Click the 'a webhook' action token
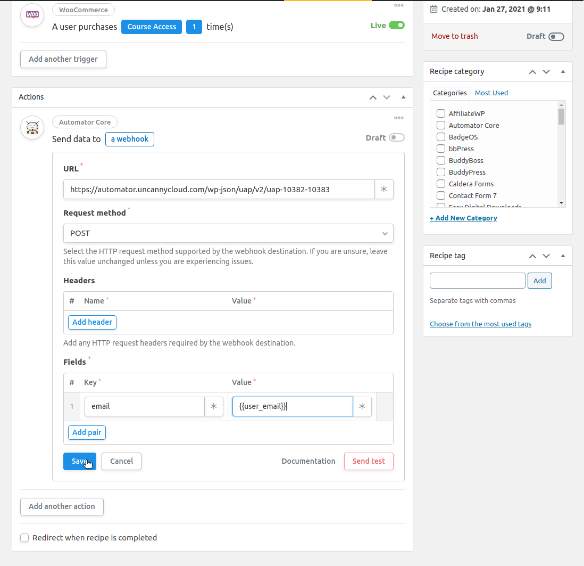The height and width of the screenshot is (566, 584). tap(130, 139)
